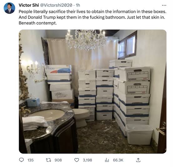View analytics via bar chart icon

point(107,160)
